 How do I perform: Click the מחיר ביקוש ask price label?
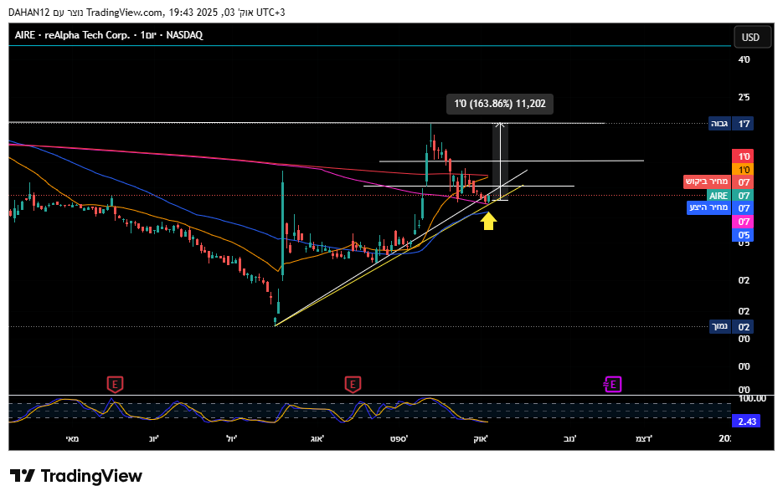tap(707, 181)
